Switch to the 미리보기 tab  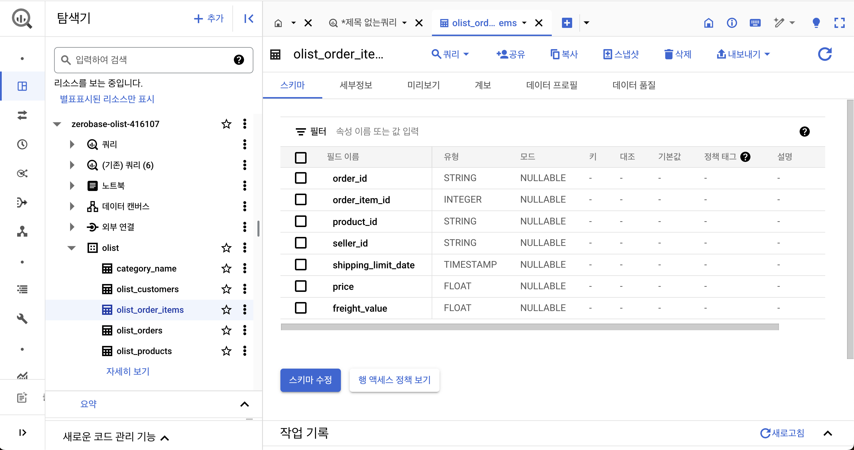point(423,85)
